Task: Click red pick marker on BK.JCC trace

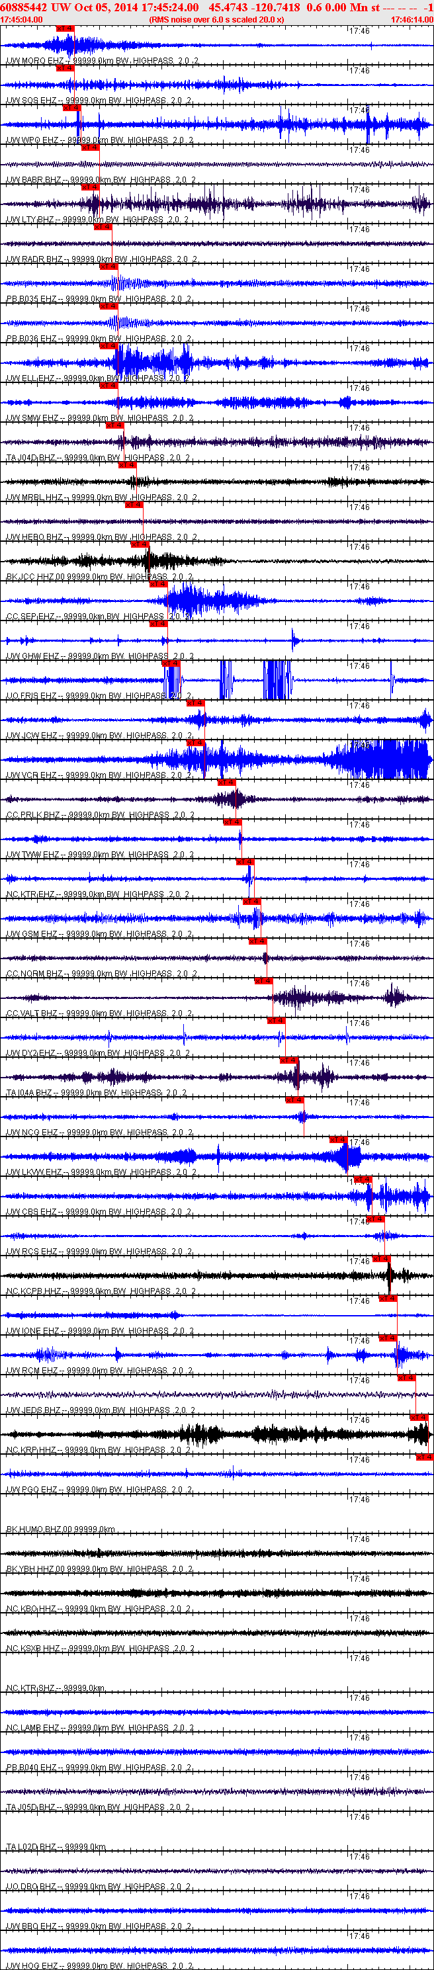Action: click(140, 544)
